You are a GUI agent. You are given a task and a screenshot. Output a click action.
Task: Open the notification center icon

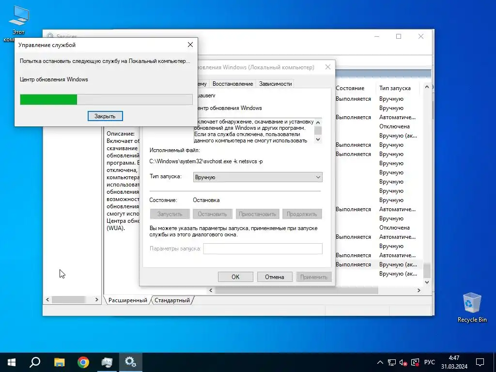[x=480, y=362]
